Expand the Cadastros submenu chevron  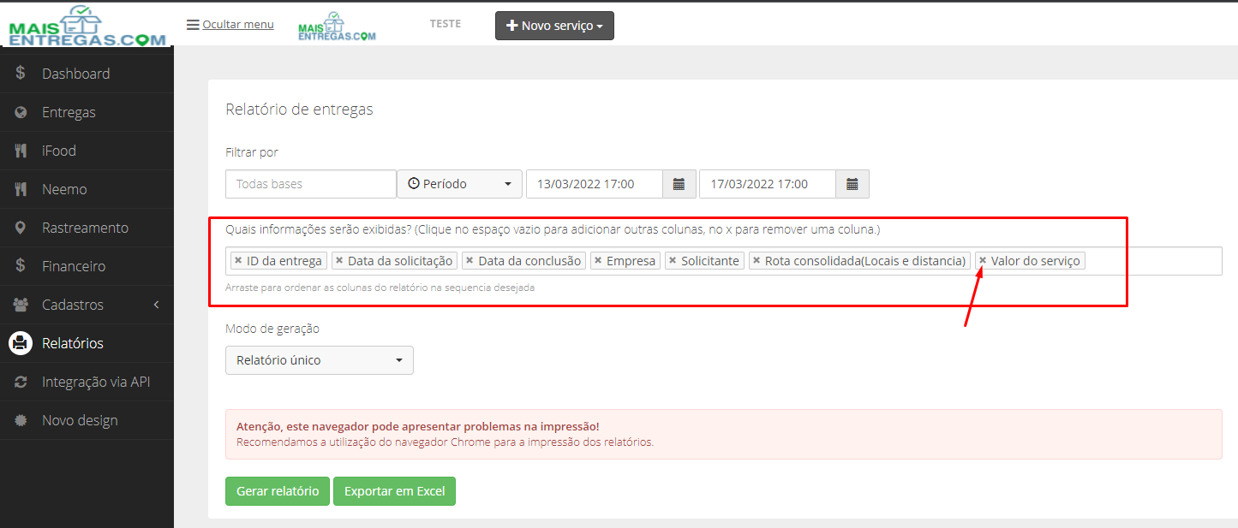[x=157, y=305]
